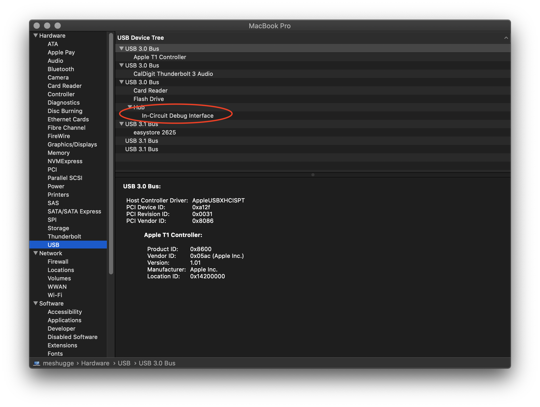Select Flash Drive in device tree

313,99
